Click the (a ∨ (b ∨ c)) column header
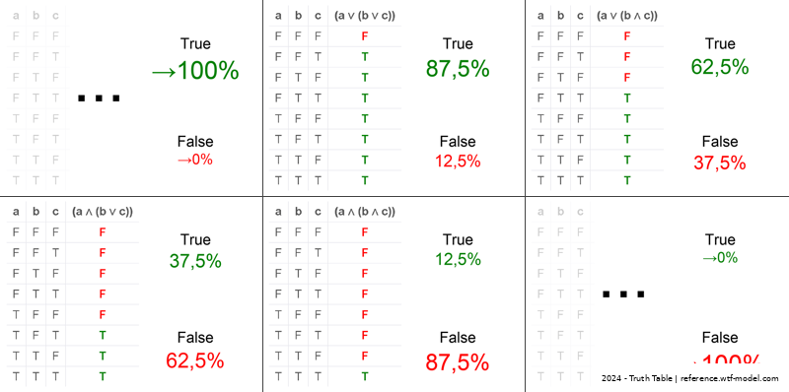 click(x=365, y=16)
